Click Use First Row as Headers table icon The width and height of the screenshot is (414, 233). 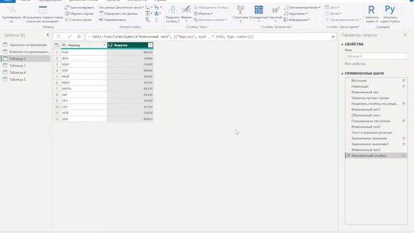[x=43, y=10]
